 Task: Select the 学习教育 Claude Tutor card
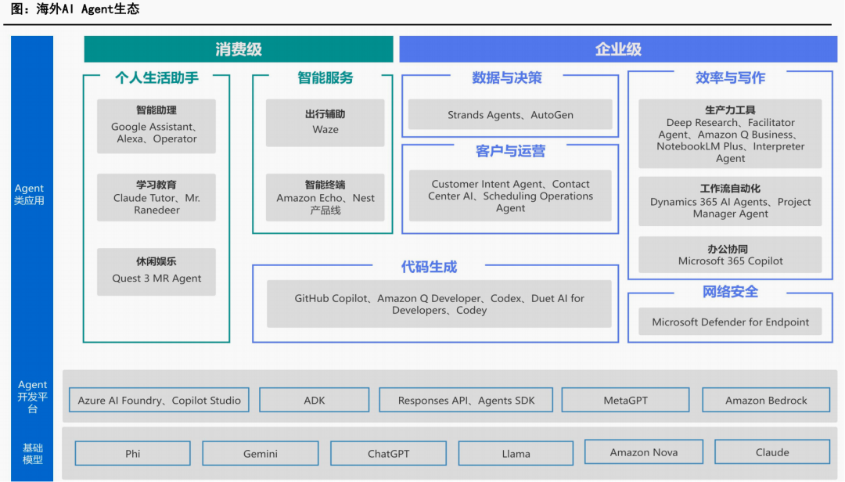156,197
